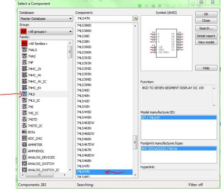221x189 pixels.
Task: Click the Family list vertical scrollbar thumb
Action: [70, 52]
